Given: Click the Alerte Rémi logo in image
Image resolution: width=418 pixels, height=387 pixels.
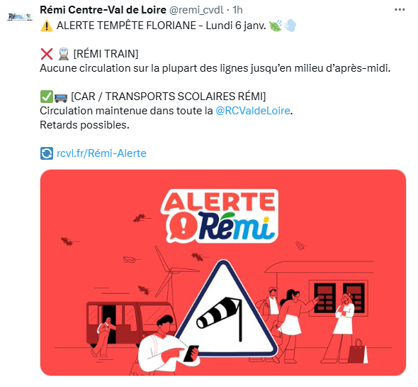Looking at the screenshot, I should point(220,216).
